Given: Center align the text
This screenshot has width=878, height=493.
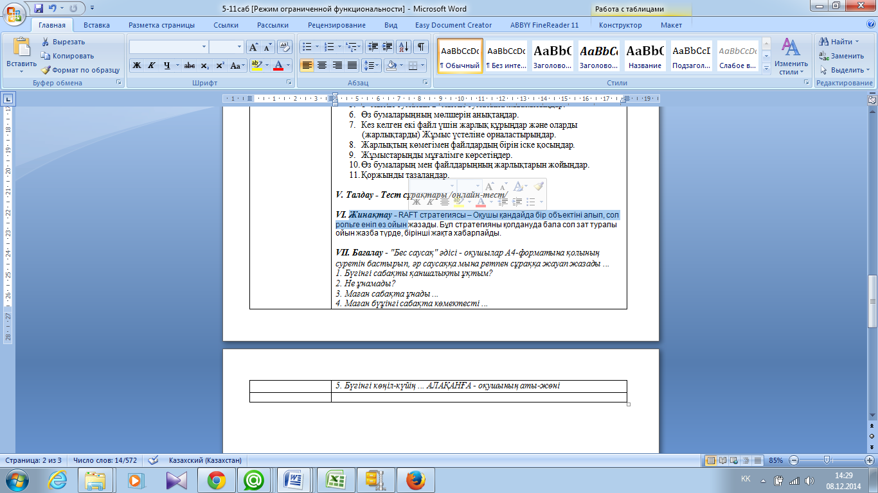Looking at the screenshot, I should point(322,65).
